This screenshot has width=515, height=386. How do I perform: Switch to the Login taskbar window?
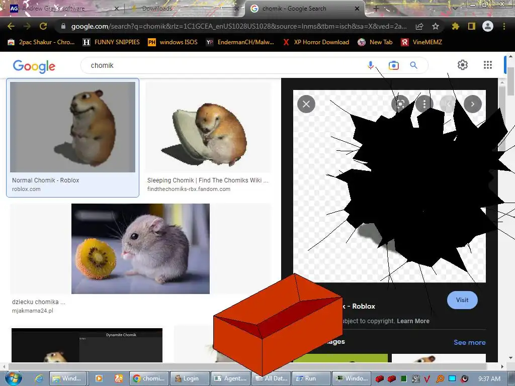(190, 378)
